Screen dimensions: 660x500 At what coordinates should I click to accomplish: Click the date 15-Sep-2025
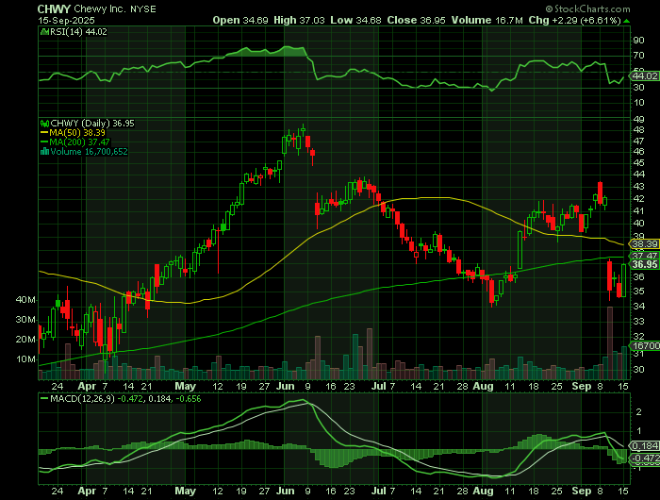[66, 20]
